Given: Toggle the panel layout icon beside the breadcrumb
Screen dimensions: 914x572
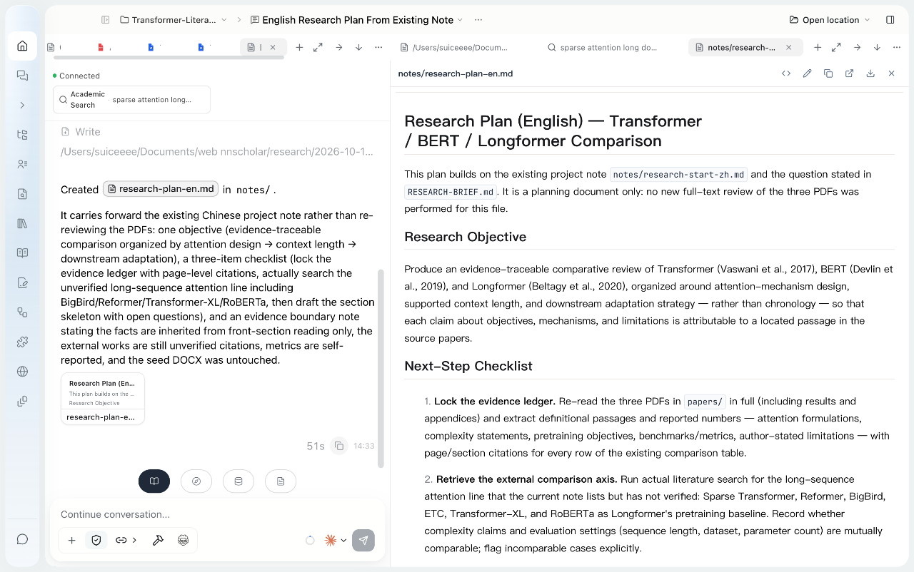Looking at the screenshot, I should click(106, 20).
